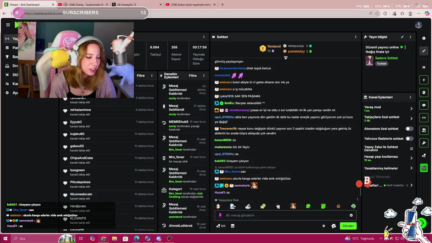Open the hamburger menu on the Kick dashboard
Screen dimensions: 432x243
click(x=8, y=25)
